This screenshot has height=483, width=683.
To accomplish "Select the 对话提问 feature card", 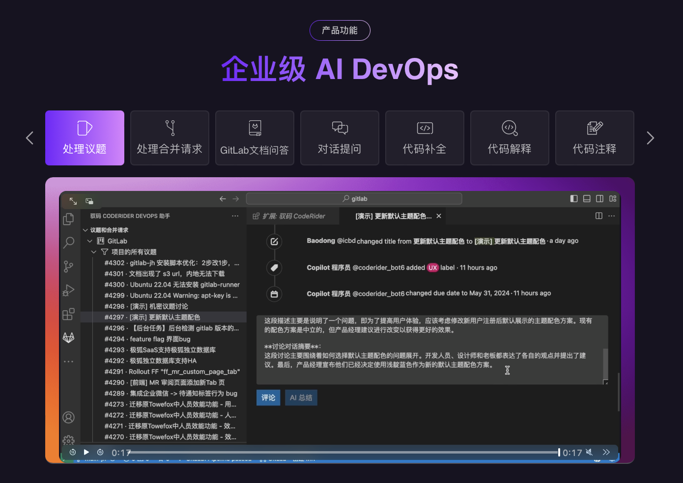I will (340, 138).
